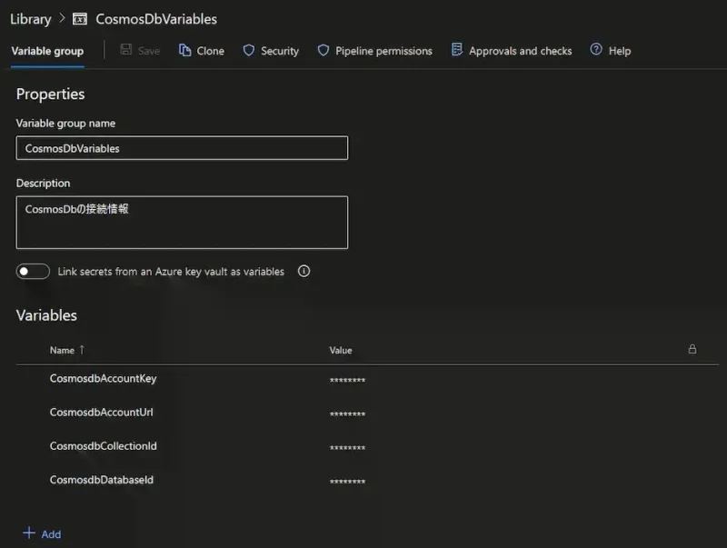Sort variables by Name column arrow
Viewport: 727px width, 548px height.
pyautogui.click(x=80, y=350)
